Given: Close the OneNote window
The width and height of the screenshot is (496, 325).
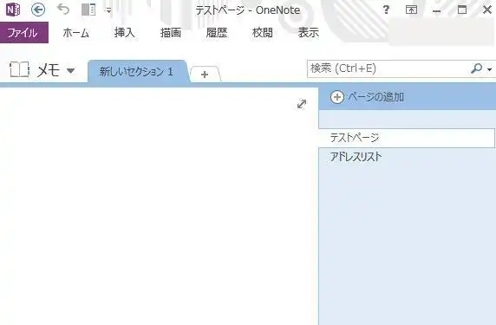Looking at the screenshot, I should click(487, 10).
